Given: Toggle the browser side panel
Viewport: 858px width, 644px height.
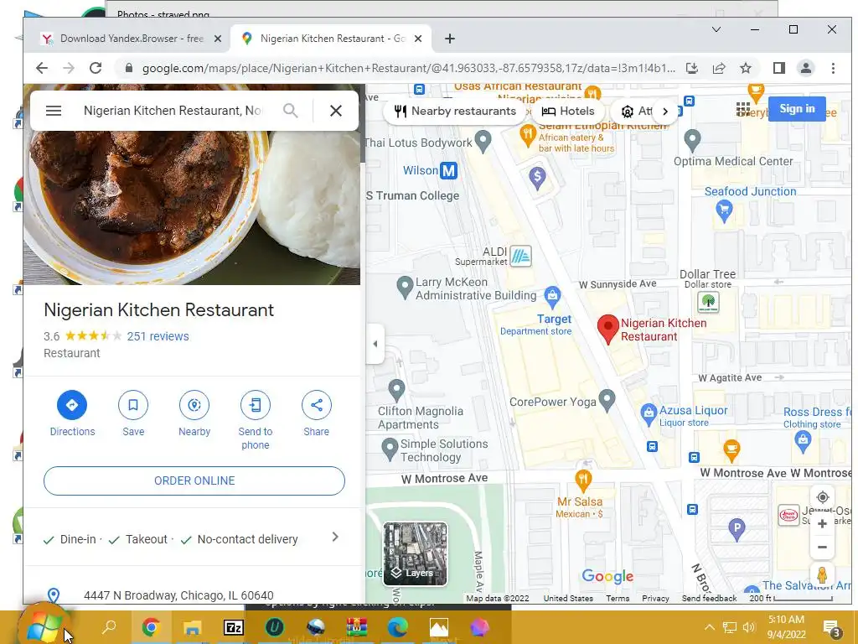Looking at the screenshot, I should coord(778,68).
